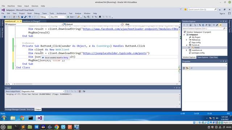Click command prompt icon in Windows taskbar

point(31,118)
